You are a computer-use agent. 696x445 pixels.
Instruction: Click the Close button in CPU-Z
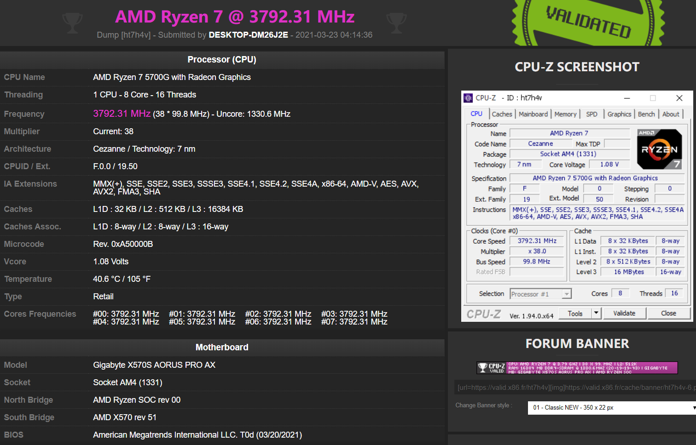668,313
